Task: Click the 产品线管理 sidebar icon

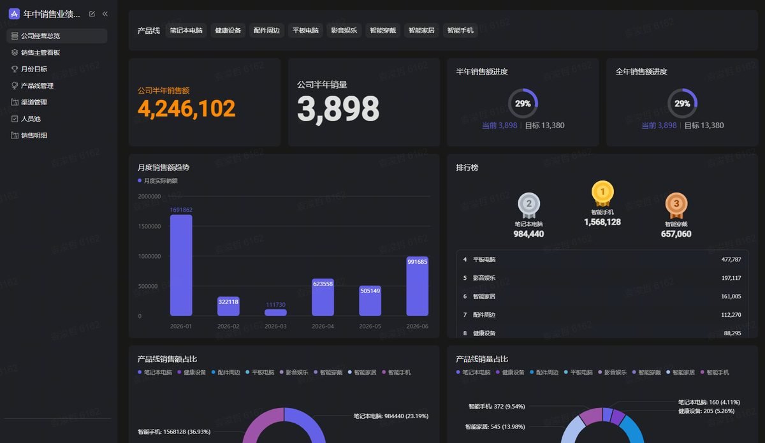Action: [x=15, y=85]
